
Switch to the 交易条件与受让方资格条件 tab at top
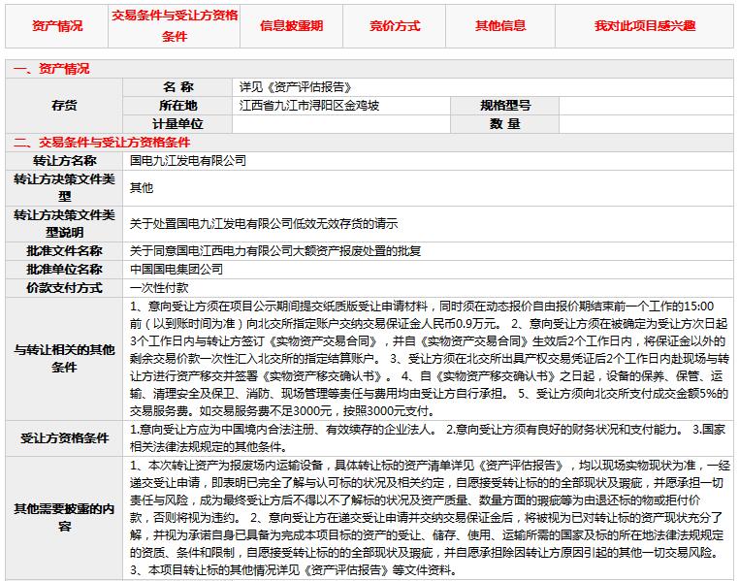(x=175, y=26)
